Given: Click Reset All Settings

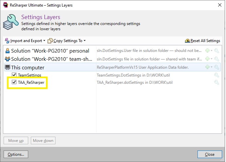Looking at the screenshot, I should click(202, 41).
